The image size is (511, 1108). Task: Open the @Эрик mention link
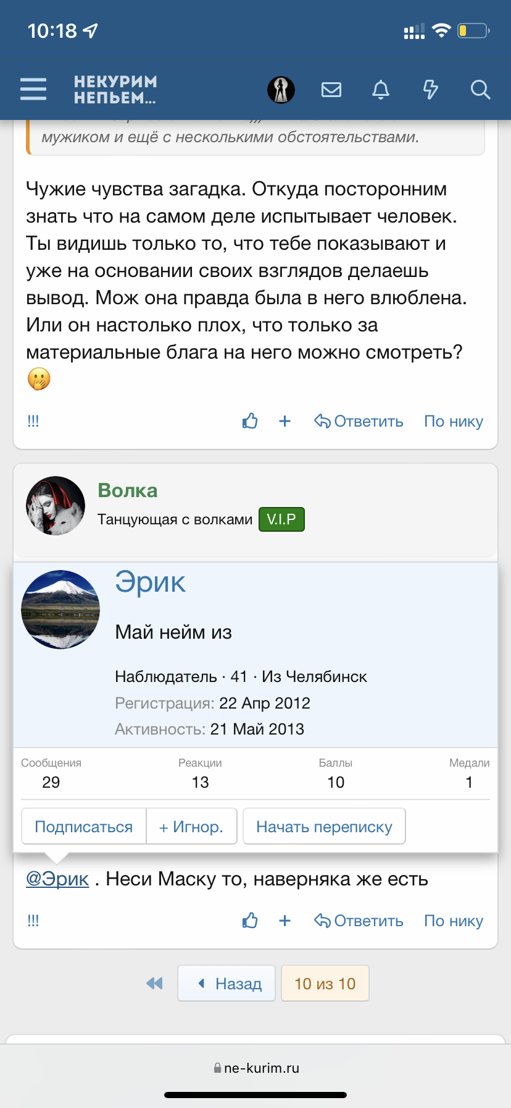[x=57, y=879]
